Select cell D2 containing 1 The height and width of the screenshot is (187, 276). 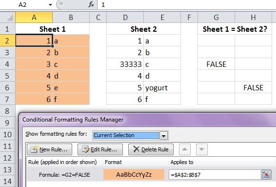point(125,41)
